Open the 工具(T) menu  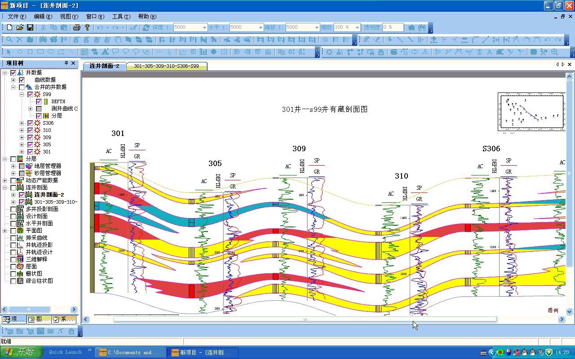click(121, 17)
